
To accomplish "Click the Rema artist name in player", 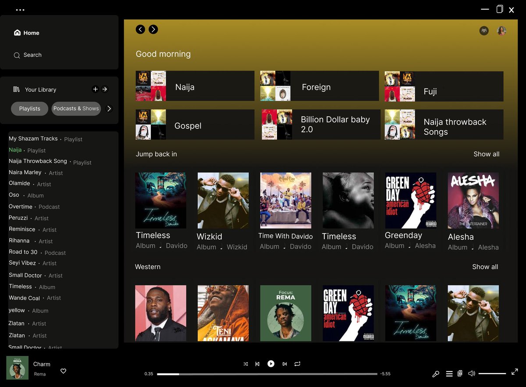I will click(40, 374).
